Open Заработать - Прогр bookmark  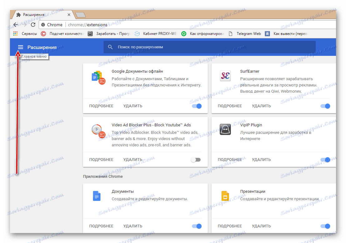click(x=109, y=34)
